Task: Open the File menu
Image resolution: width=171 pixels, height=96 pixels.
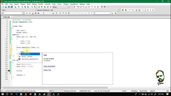Action: tap(2, 4)
